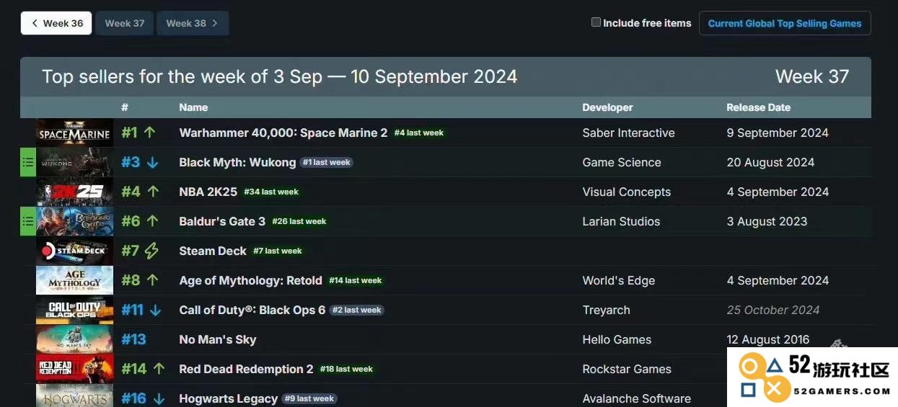Go back to Week 36
Viewport: 898px width, 407px height.
pos(56,23)
